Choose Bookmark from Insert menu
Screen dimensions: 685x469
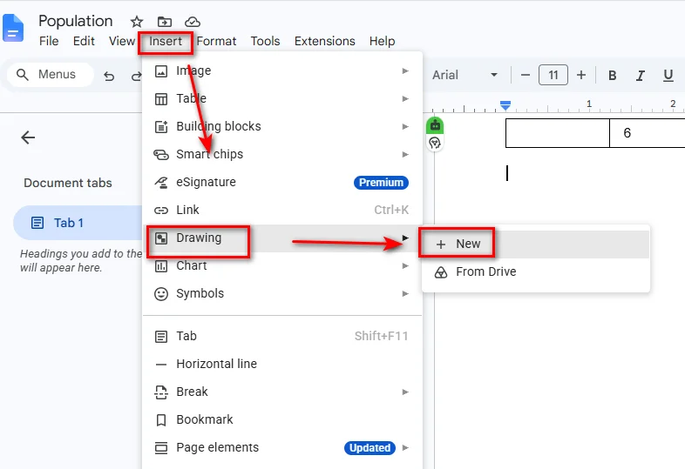click(282, 419)
